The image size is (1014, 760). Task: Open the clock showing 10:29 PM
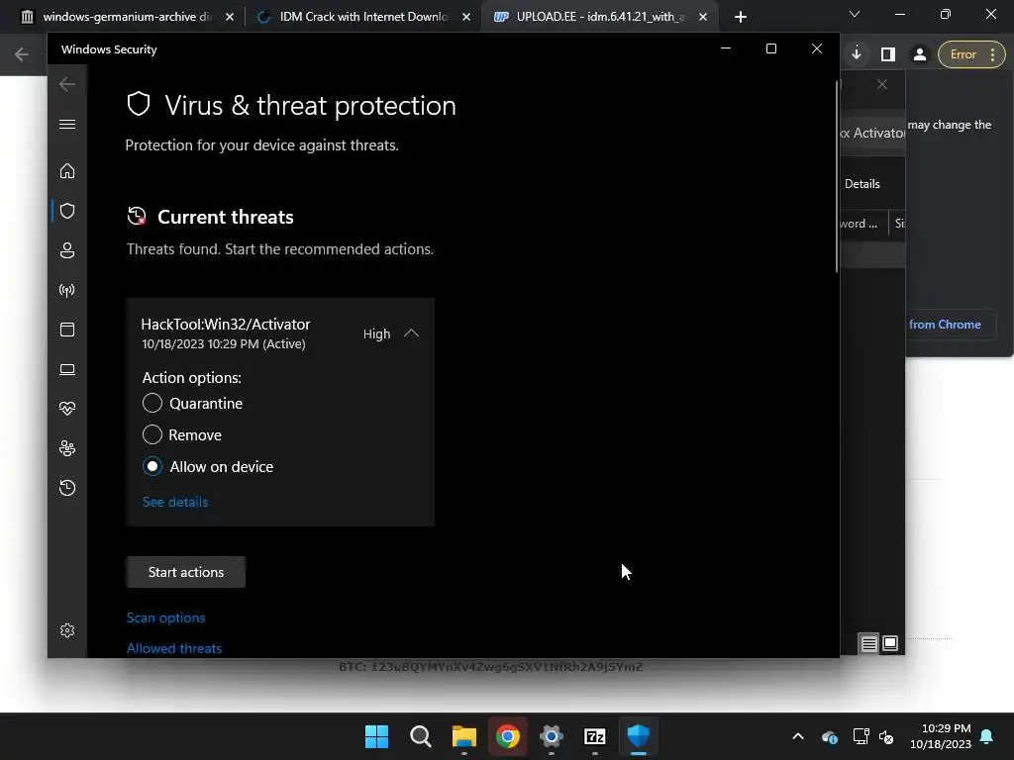[941, 736]
